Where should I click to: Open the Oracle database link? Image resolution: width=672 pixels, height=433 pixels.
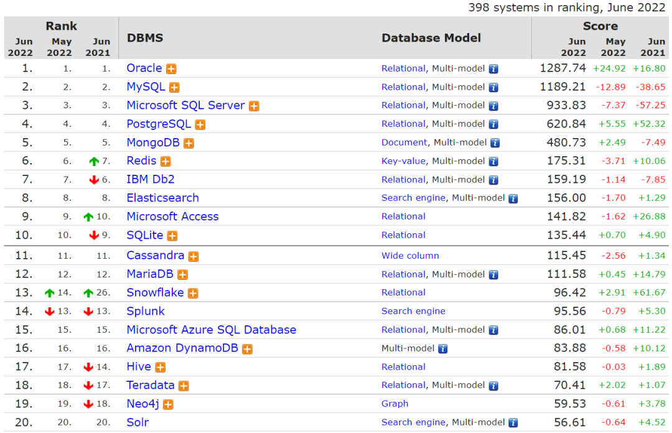point(144,68)
